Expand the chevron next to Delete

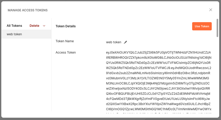point(44,26)
